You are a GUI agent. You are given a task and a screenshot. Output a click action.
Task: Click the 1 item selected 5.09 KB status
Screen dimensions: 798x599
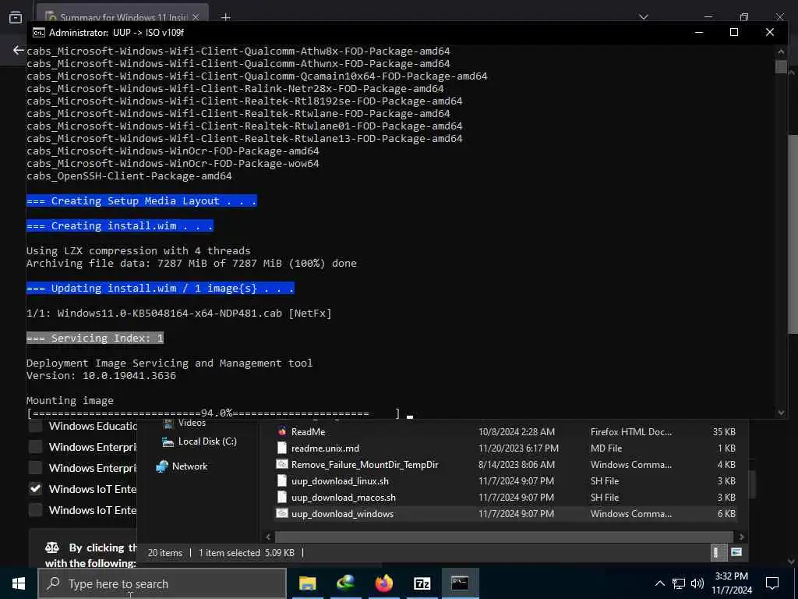point(246,553)
